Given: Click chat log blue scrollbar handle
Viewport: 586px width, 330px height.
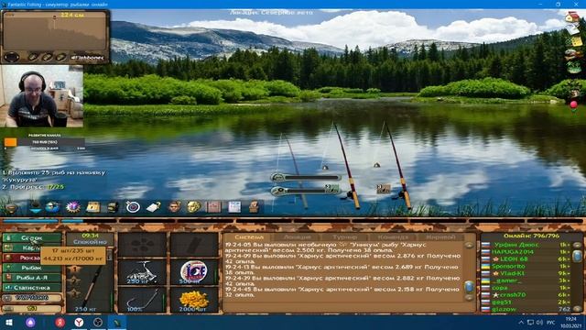Looking at the screenshot, I should coord(469,287).
